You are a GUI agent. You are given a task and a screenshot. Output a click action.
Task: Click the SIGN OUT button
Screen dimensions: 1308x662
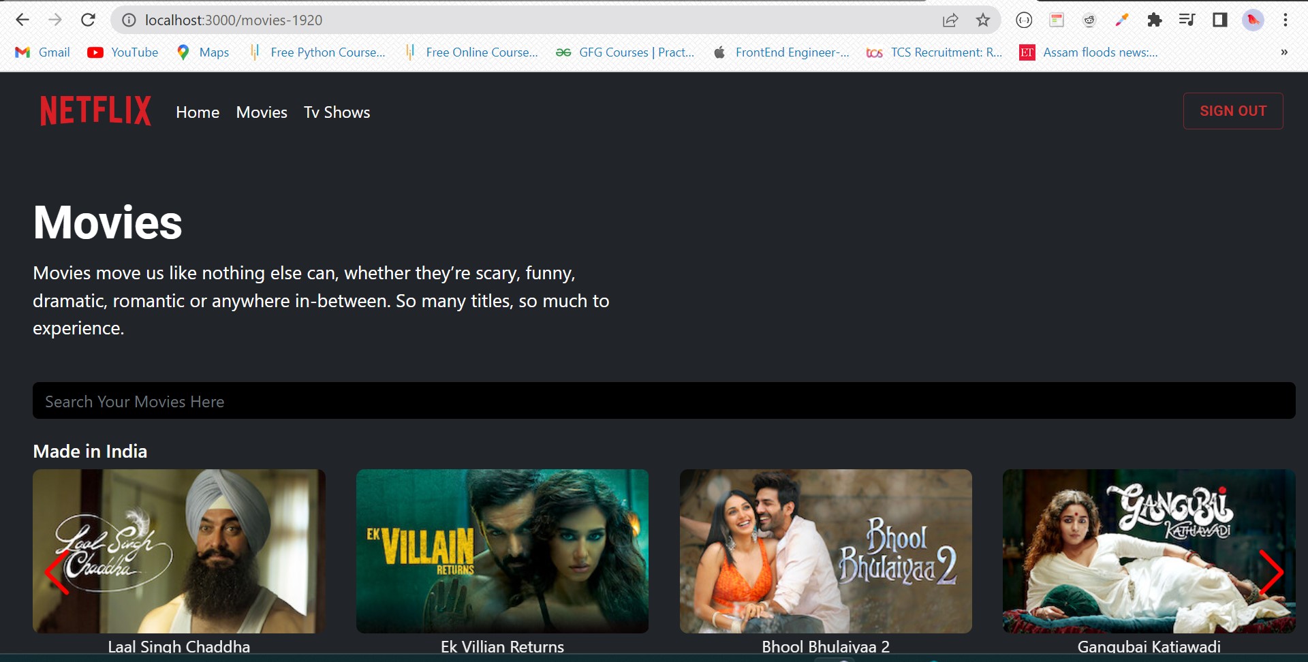[x=1233, y=111]
